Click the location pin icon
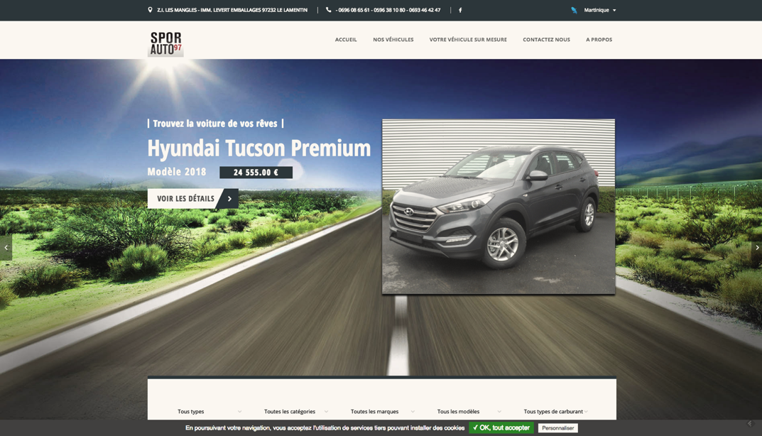This screenshot has width=762, height=436. pos(150,10)
